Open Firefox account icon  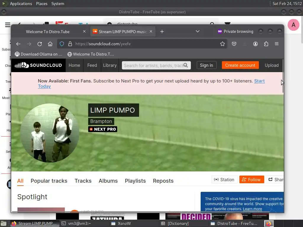(255, 44)
